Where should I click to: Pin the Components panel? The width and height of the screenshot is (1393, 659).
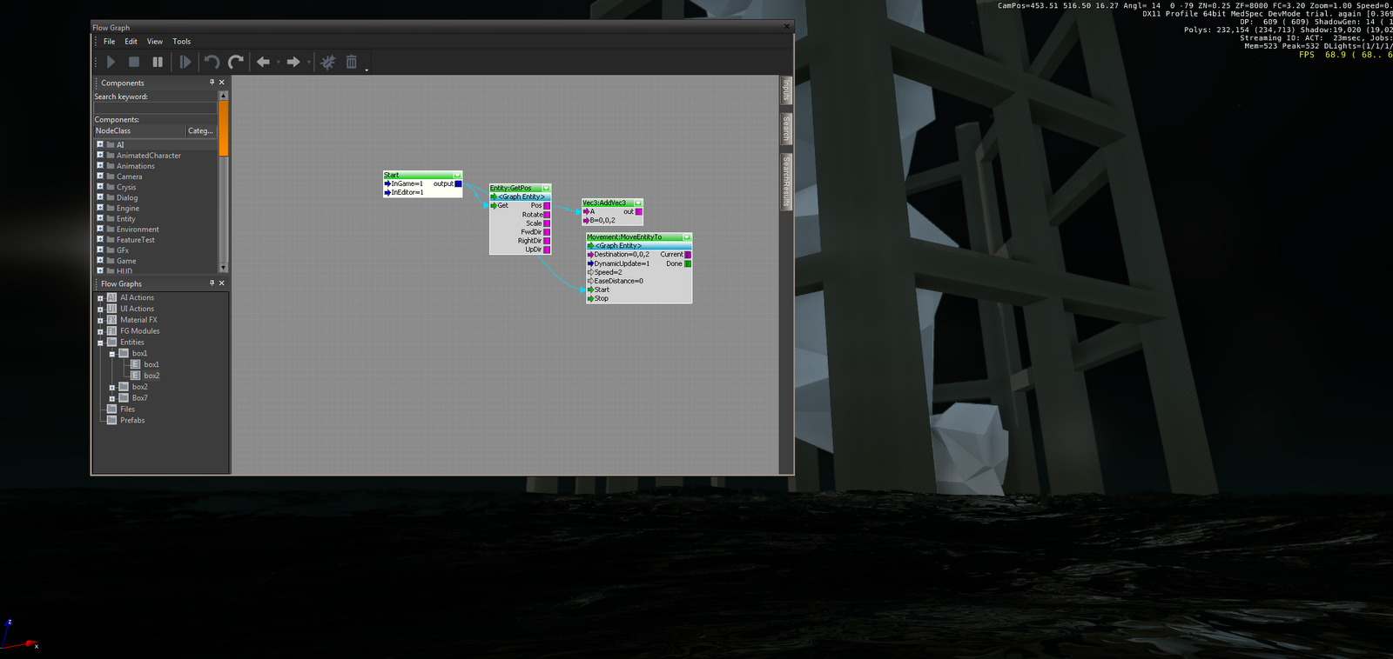pyautogui.click(x=212, y=83)
